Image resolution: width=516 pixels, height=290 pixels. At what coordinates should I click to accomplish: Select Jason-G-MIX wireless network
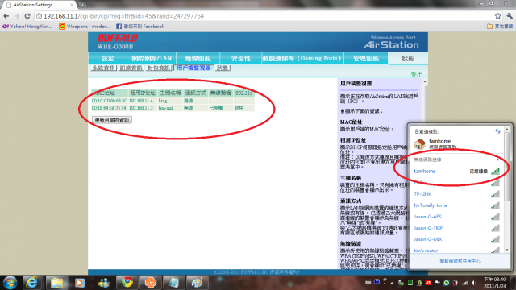pyautogui.click(x=457, y=239)
